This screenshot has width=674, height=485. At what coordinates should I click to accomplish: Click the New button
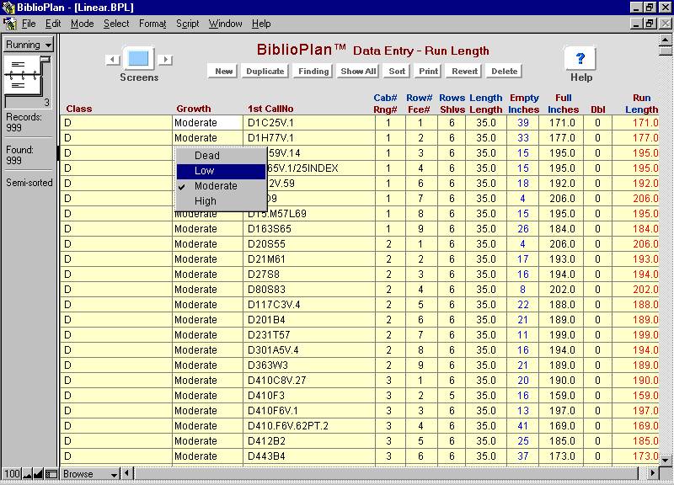pos(223,72)
